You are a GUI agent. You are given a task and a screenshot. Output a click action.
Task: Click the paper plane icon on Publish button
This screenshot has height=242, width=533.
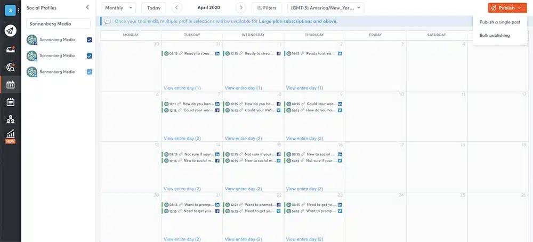tap(493, 8)
